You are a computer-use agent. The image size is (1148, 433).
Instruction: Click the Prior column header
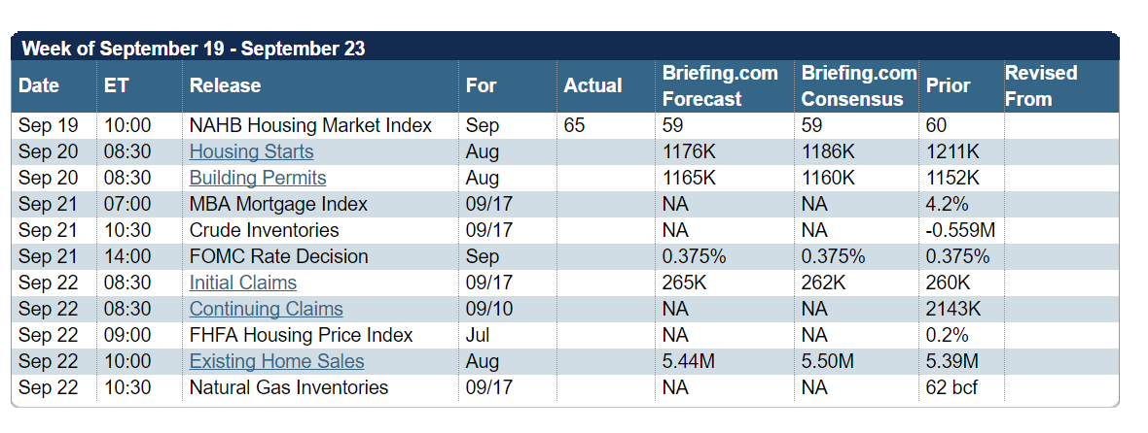pos(948,85)
